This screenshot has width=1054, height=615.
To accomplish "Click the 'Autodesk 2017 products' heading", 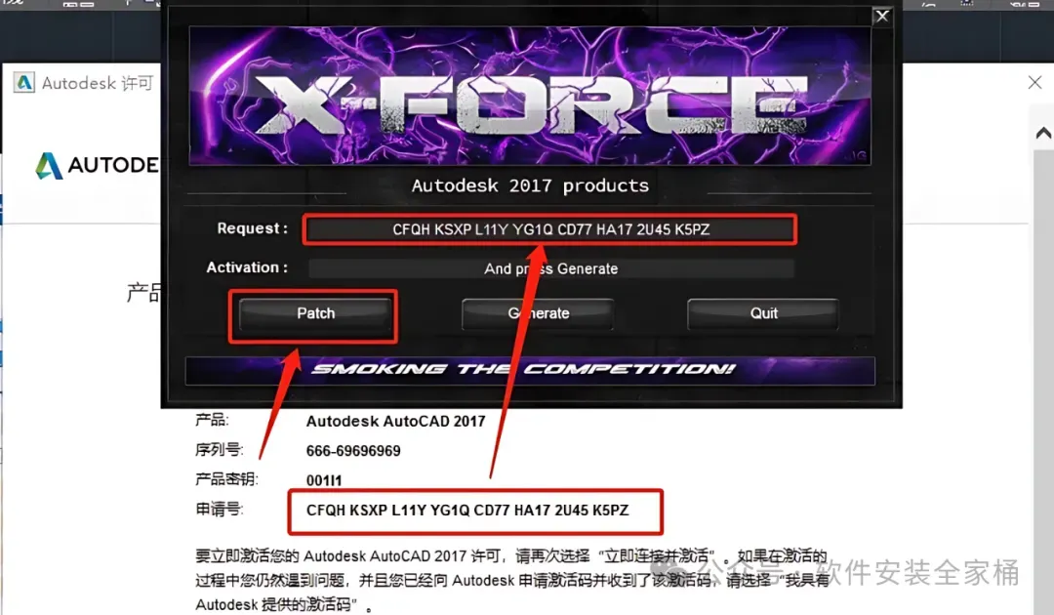I will [x=530, y=185].
